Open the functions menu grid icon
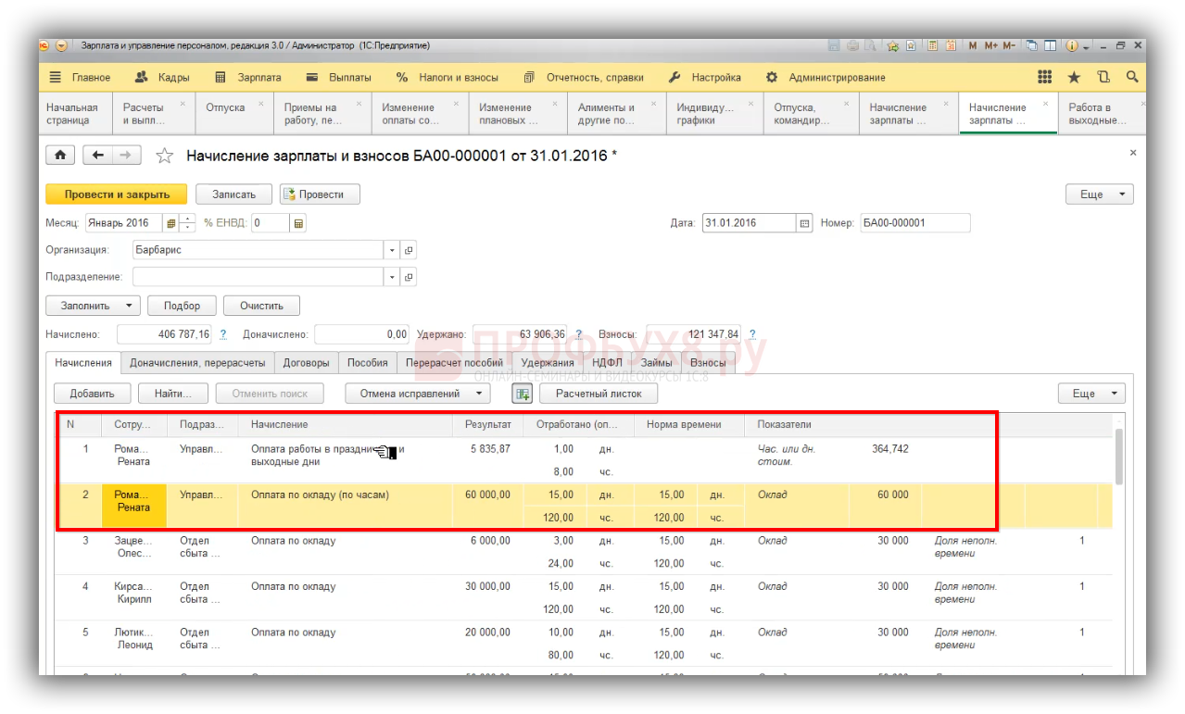This screenshot has width=1185, height=714. click(x=1044, y=78)
